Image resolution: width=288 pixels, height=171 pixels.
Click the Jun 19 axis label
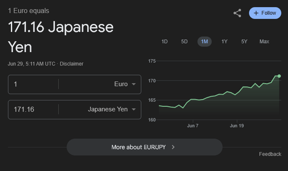(237, 126)
